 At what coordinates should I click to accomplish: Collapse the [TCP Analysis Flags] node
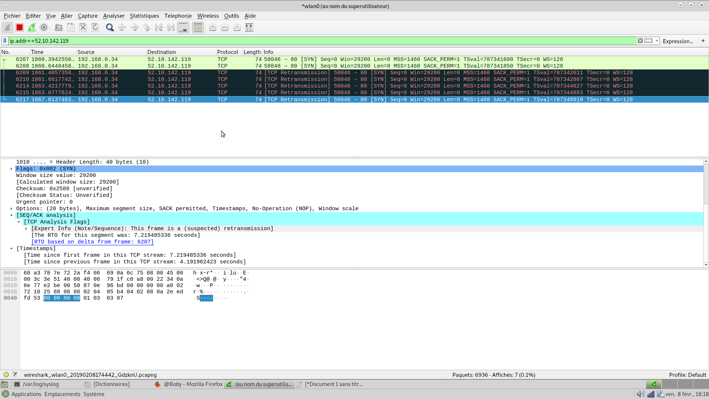click(19, 222)
